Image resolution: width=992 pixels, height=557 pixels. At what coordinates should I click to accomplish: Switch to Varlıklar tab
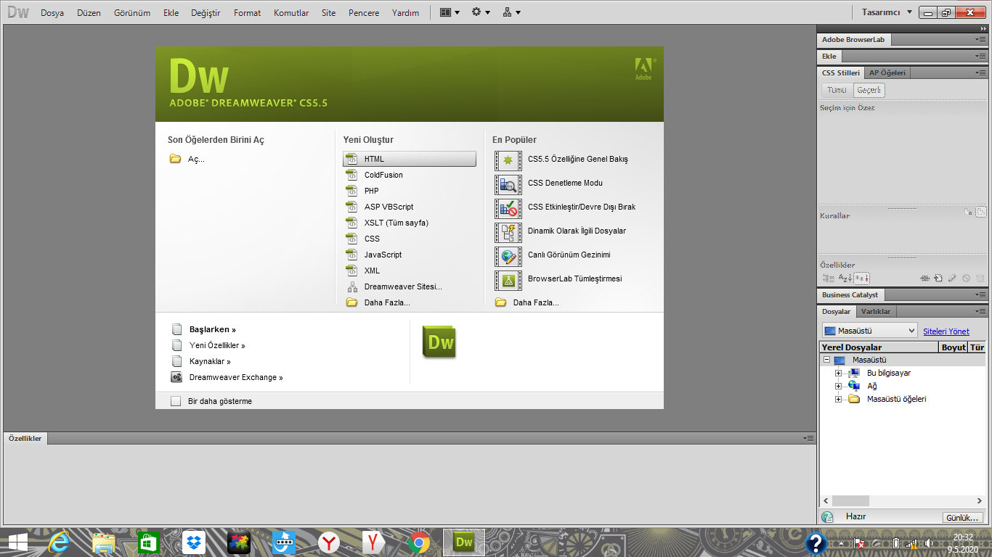[876, 311]
